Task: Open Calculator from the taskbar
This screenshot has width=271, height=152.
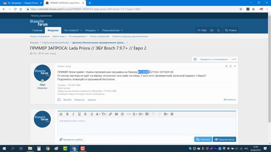Action: (39, 148)
